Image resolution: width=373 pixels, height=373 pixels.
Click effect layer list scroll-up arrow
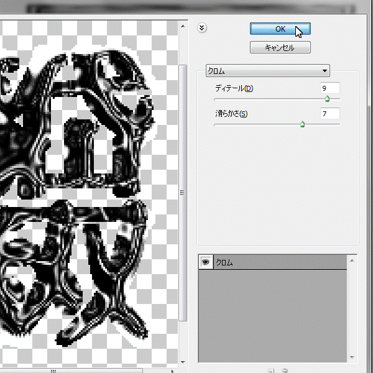pyautogui.click(x=352, y=261)
